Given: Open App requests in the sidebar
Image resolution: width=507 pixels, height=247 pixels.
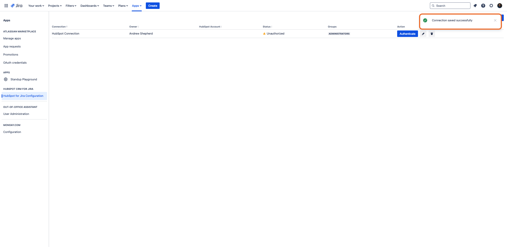Looking at the screenshot, I should [x=12, y=47].
